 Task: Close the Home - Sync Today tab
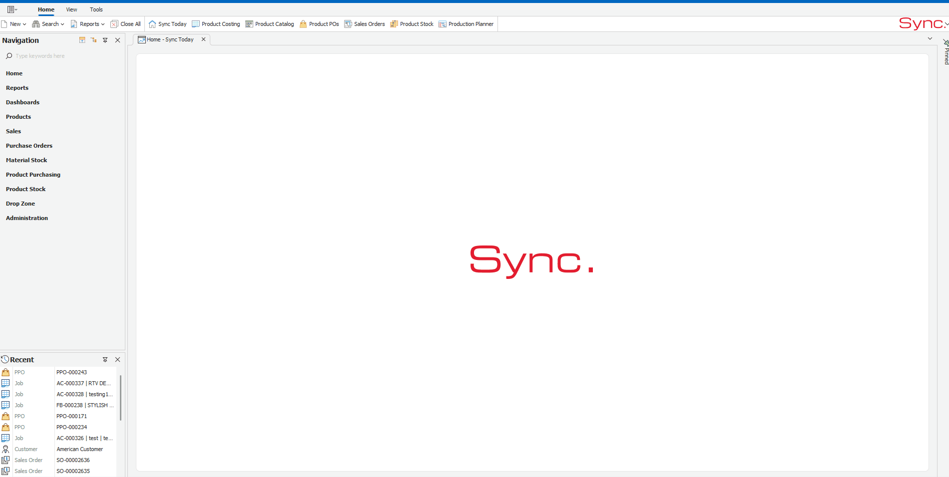point(204,39)
